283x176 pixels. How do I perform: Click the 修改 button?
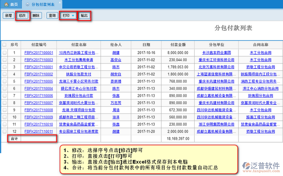point(23,15)
